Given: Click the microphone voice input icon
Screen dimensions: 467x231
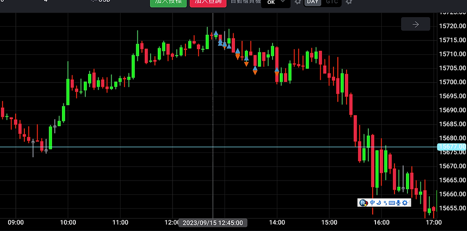Looking at the screenshot, I should 398,203.
